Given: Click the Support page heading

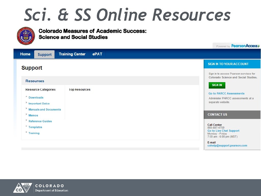Looking at the screenshot, I should click(32, 68).
